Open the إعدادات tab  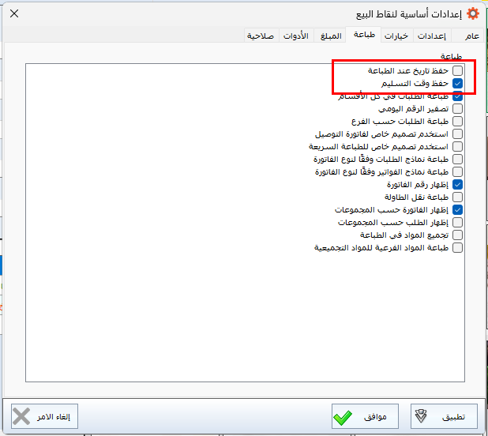431,36
